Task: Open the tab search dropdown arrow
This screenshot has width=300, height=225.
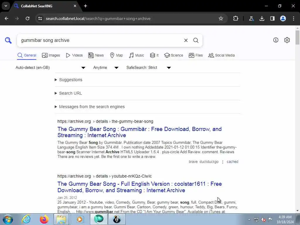Action: (x=6, y=6)
